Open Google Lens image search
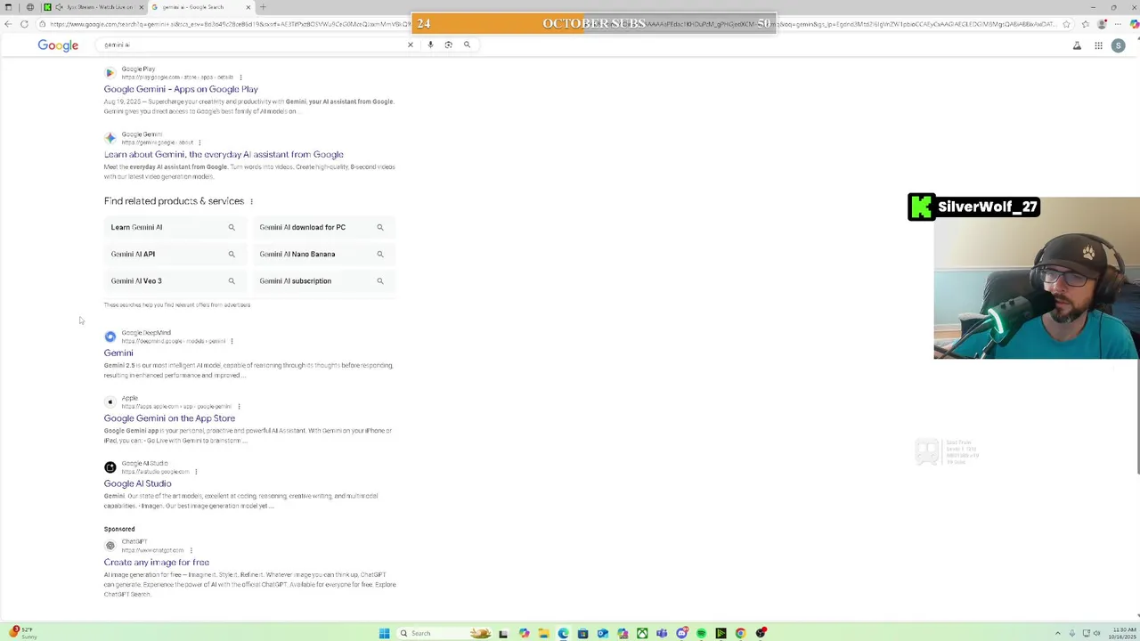Viewport: 1140px width, 641px height. 448,45
